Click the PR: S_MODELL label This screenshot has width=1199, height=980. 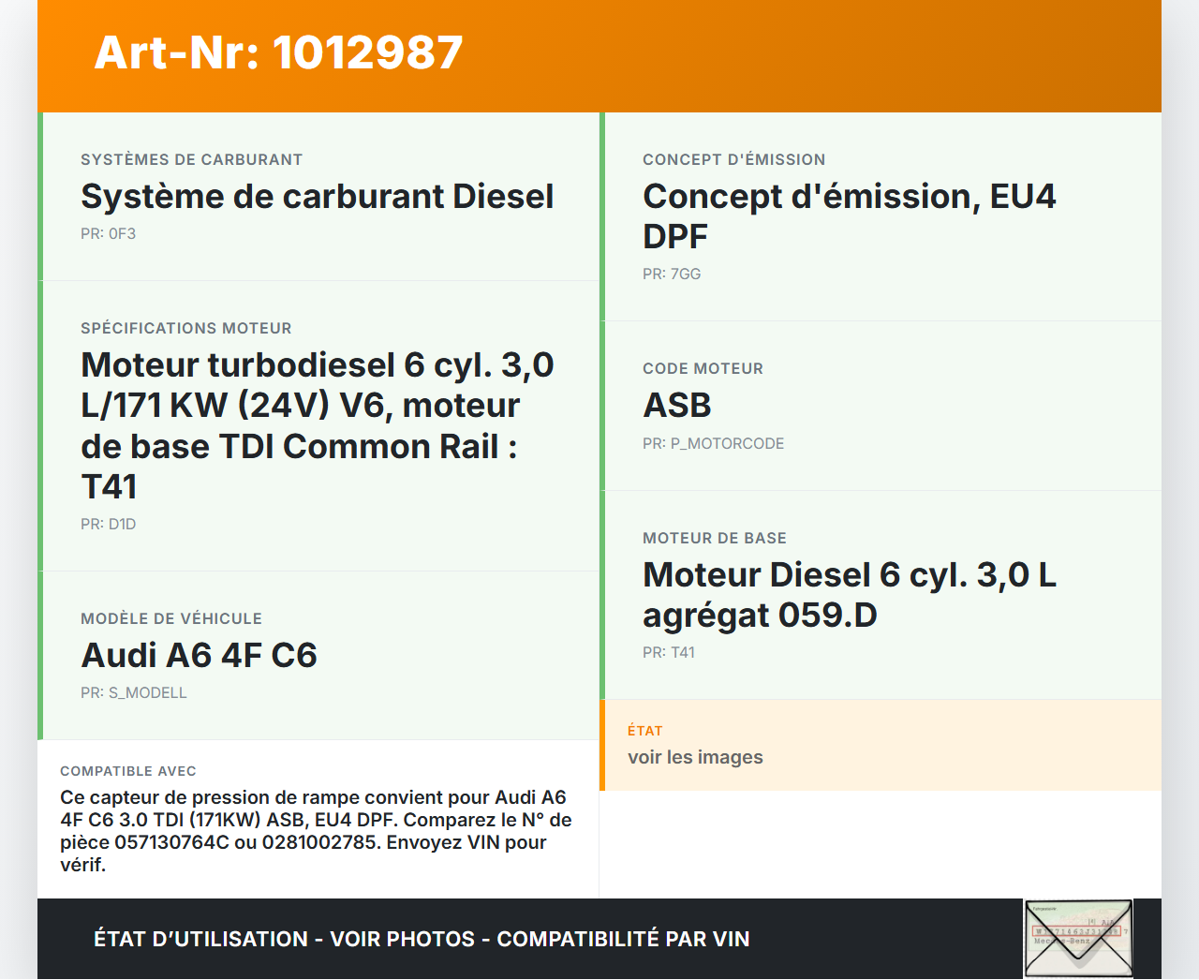point(133,693)
